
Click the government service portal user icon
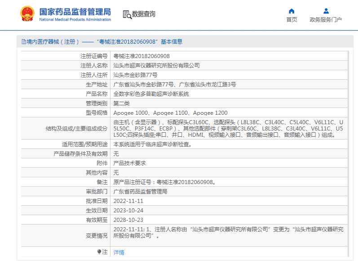coord(326,11)
